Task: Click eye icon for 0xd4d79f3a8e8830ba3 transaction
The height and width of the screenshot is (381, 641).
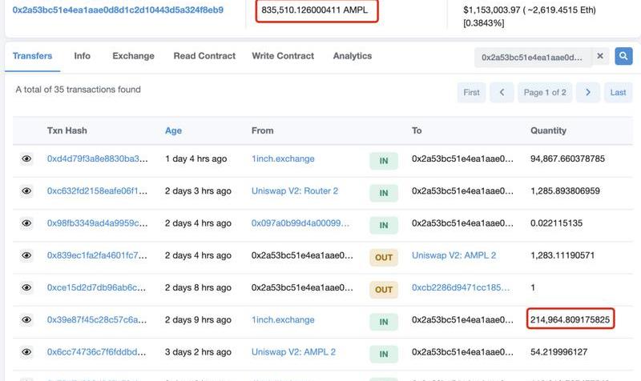Action: click(26, 159)
